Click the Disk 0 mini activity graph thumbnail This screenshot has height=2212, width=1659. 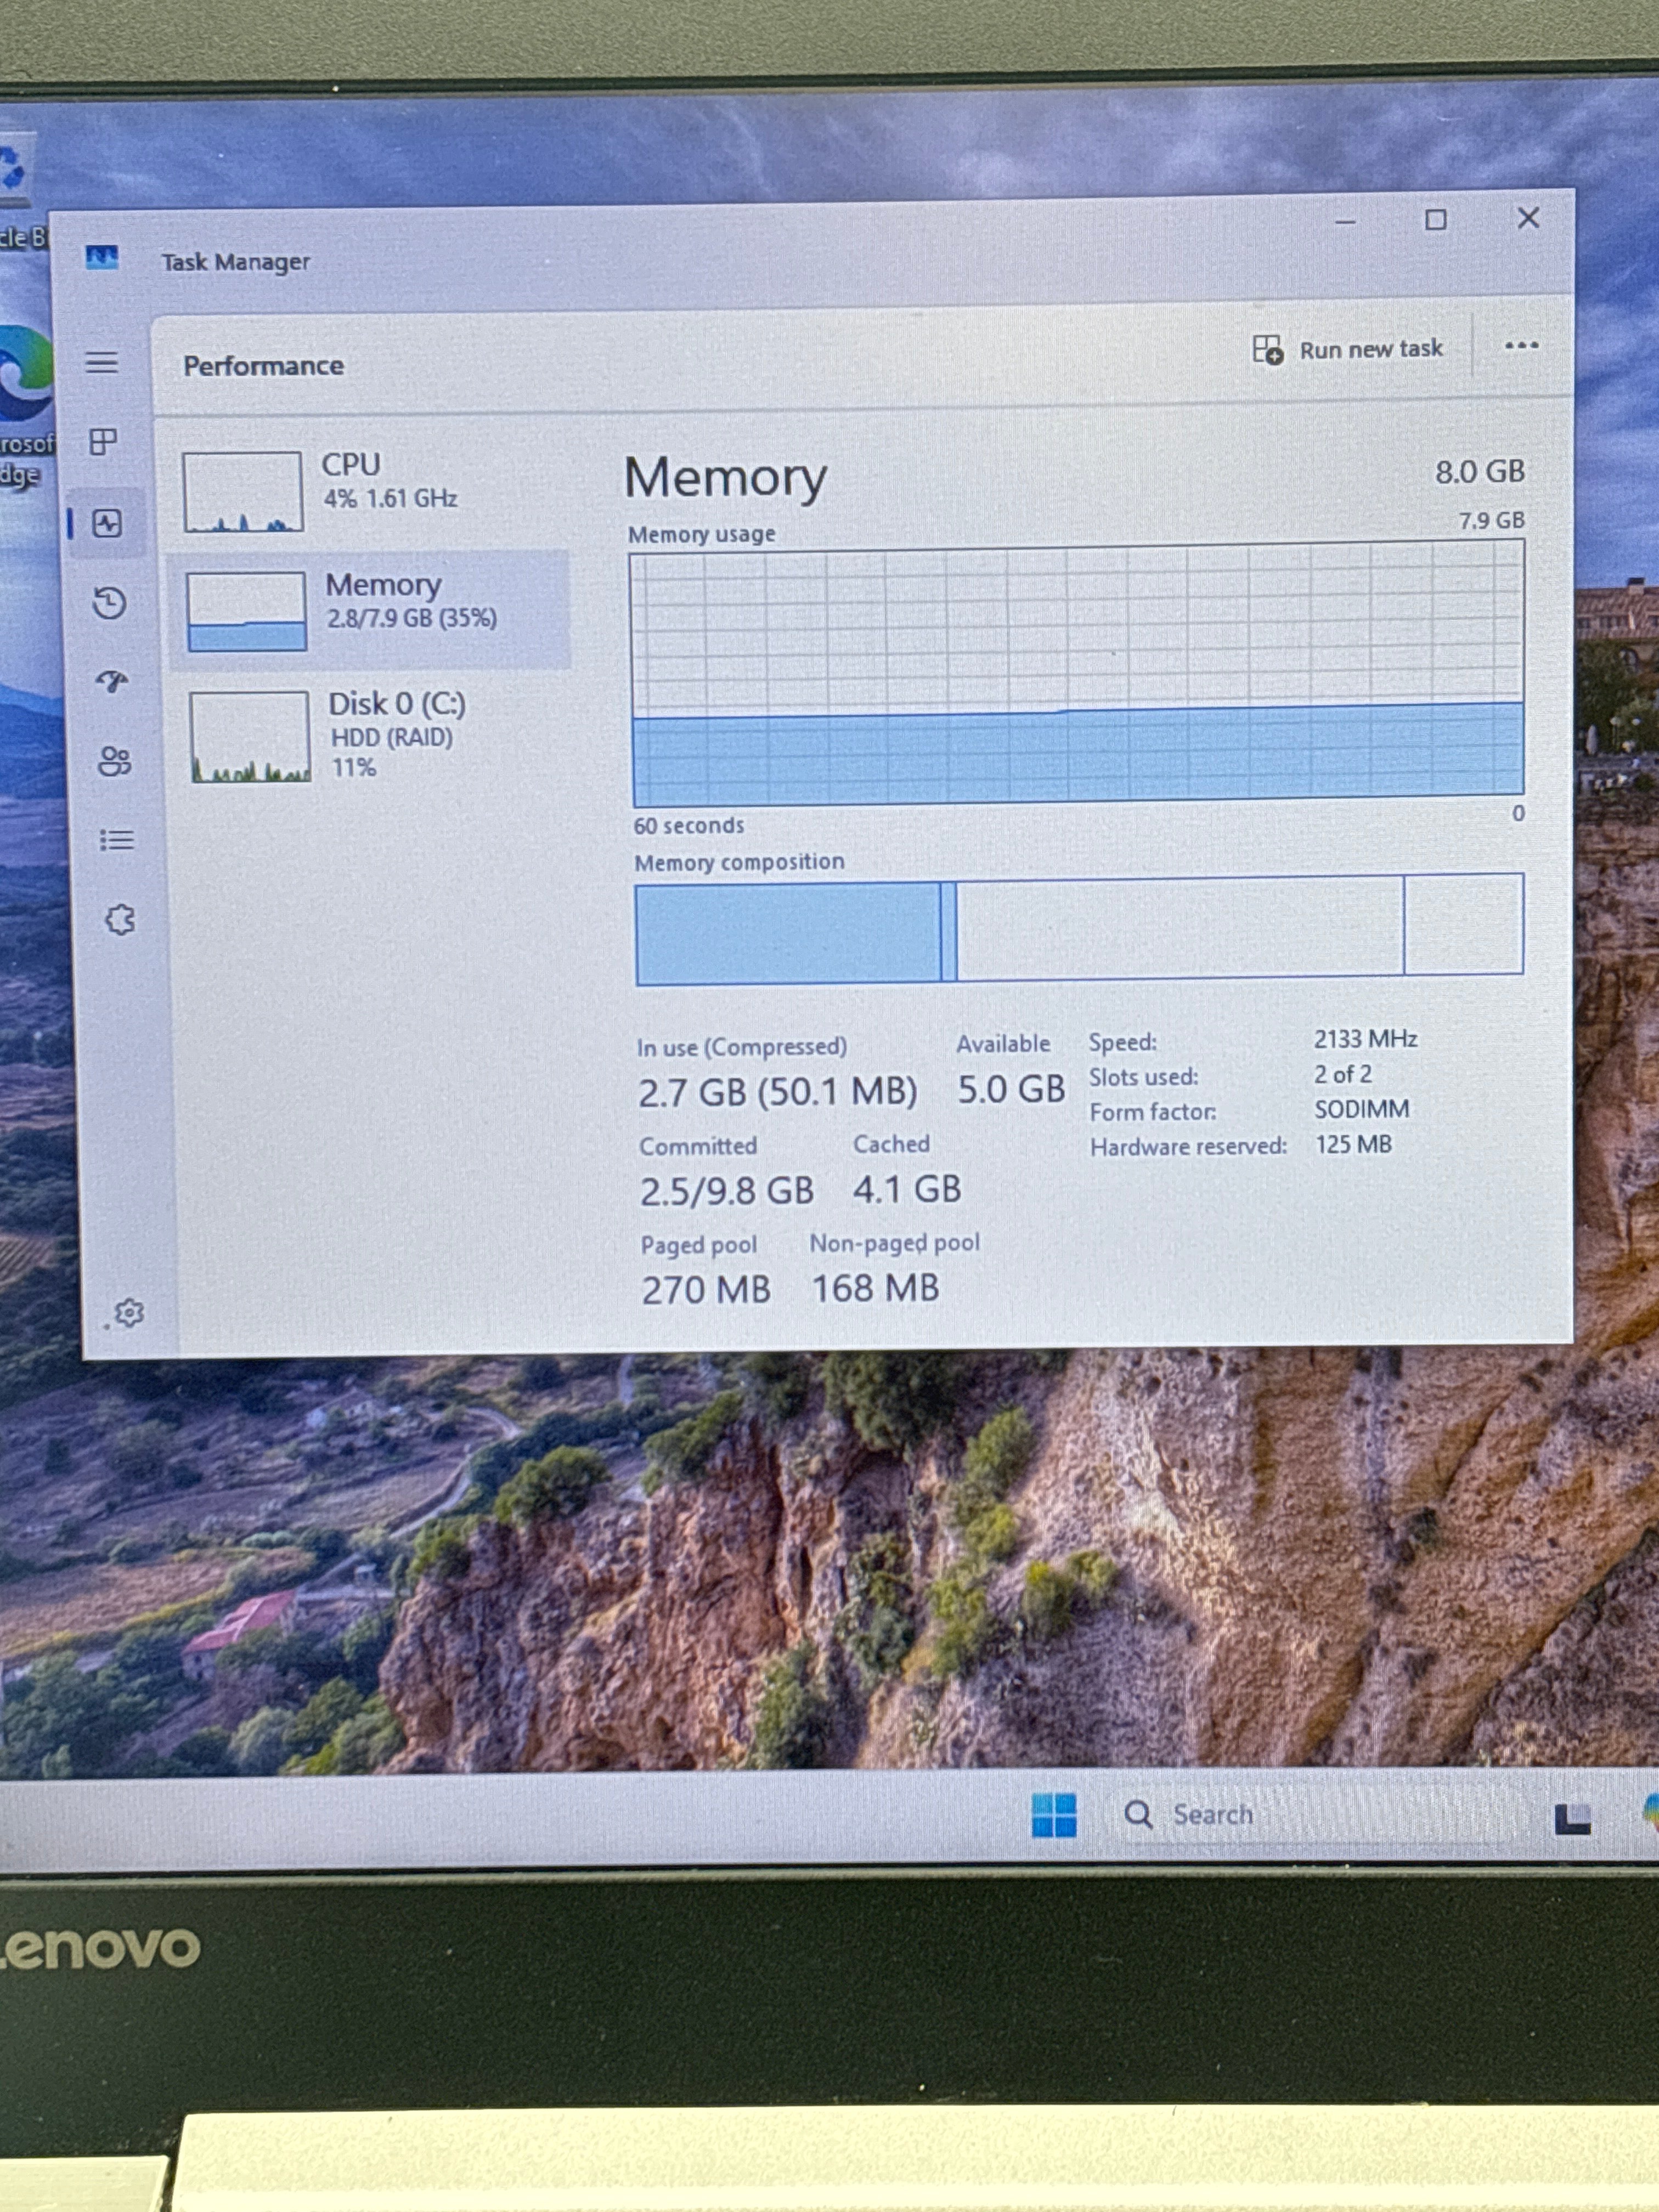click(x=249, y=736)
